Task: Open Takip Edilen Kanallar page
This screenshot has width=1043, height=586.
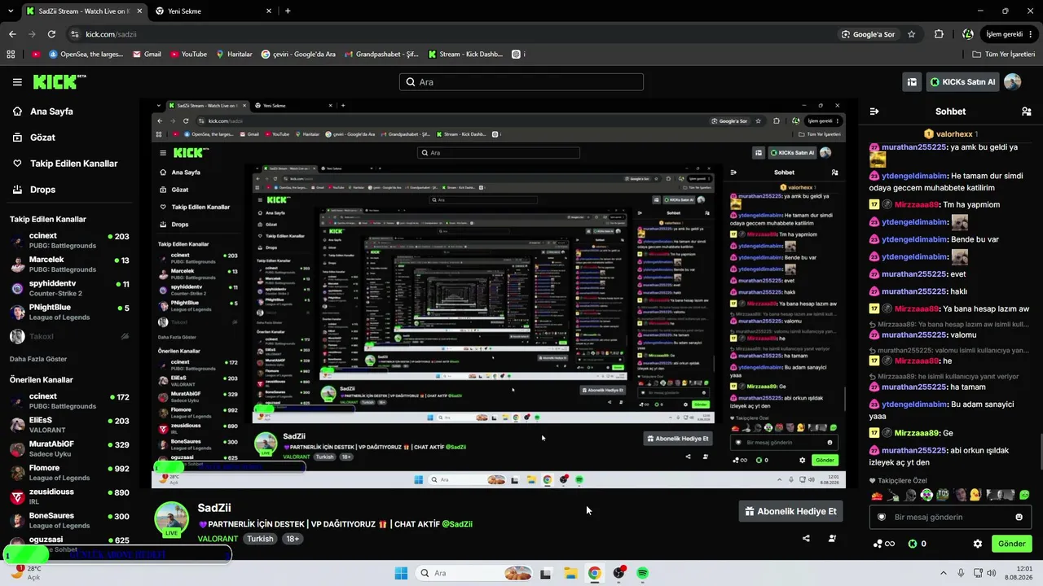Action: (73, 164)
